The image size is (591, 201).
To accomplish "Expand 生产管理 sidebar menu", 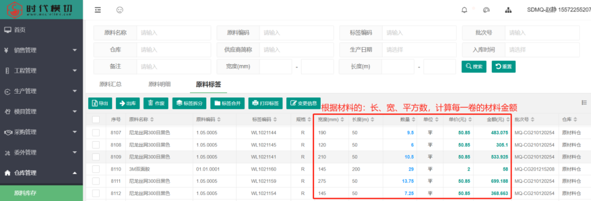I will click(42, 91).
